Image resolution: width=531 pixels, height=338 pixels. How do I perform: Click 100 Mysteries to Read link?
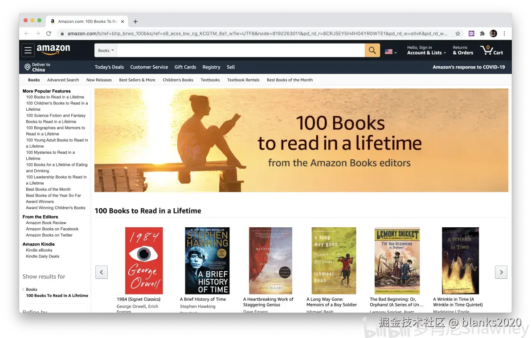(x=50, y=156)
